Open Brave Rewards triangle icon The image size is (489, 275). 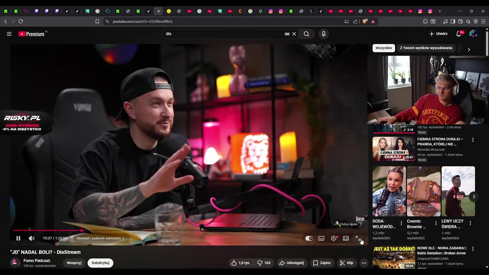[373, 21]
